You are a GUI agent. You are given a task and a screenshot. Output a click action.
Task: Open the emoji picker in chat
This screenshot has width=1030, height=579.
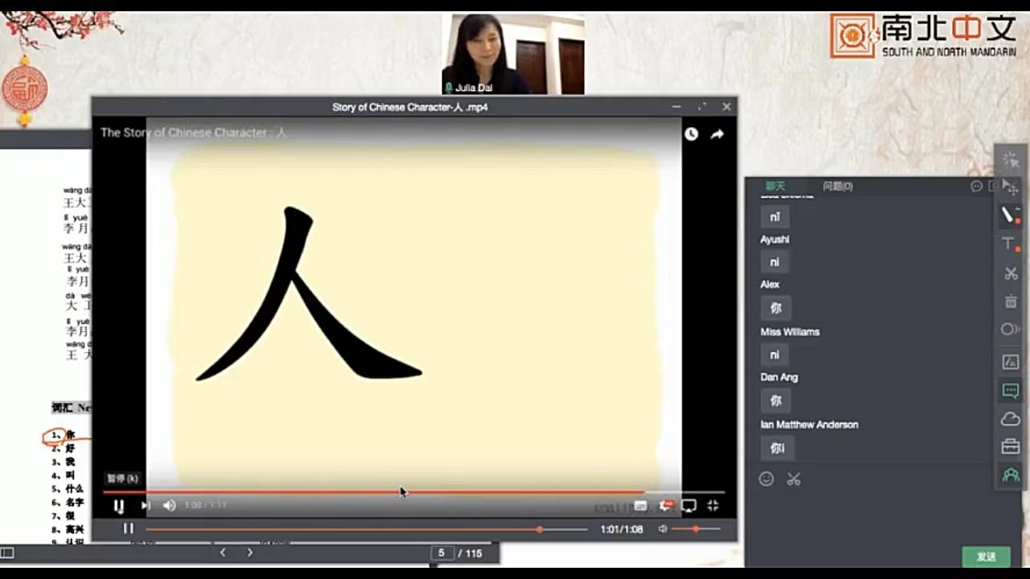[x=767, y=478]
